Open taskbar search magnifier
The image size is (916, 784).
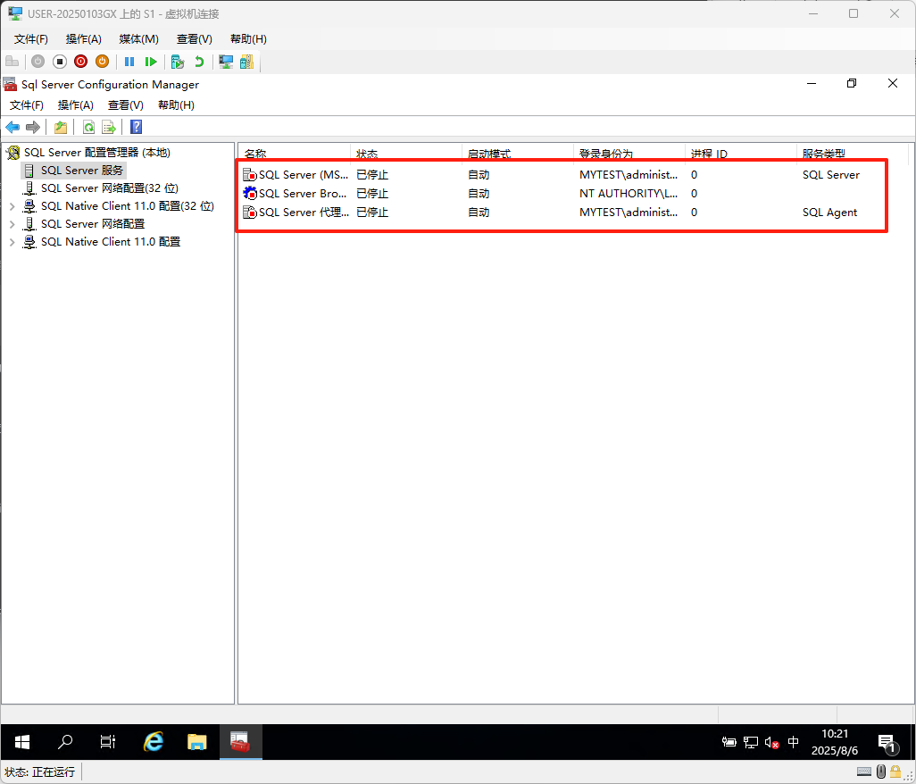(x=65, y=742)
